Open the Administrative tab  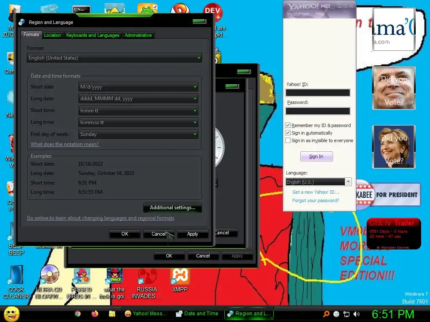coord(138,35)
